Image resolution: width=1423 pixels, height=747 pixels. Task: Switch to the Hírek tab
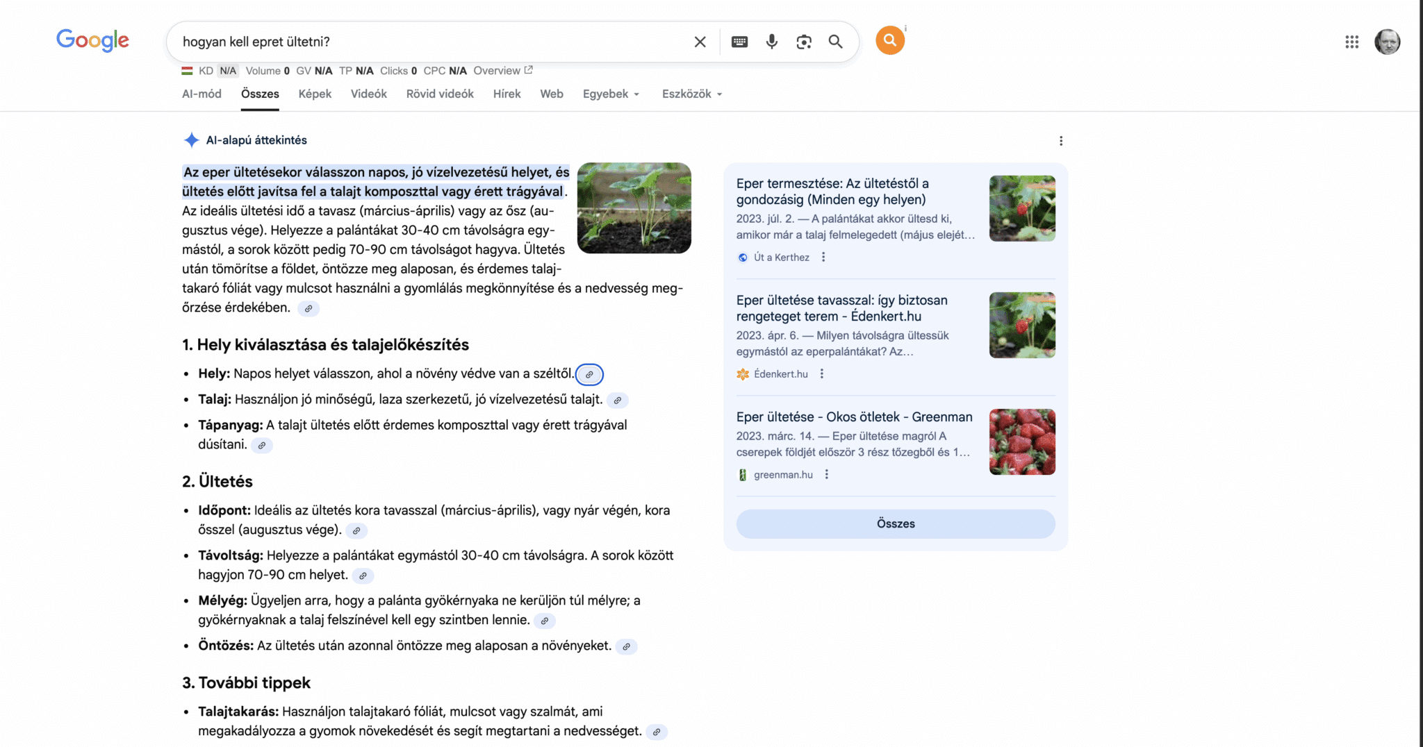pyautogui.click(x=507, y=94)
